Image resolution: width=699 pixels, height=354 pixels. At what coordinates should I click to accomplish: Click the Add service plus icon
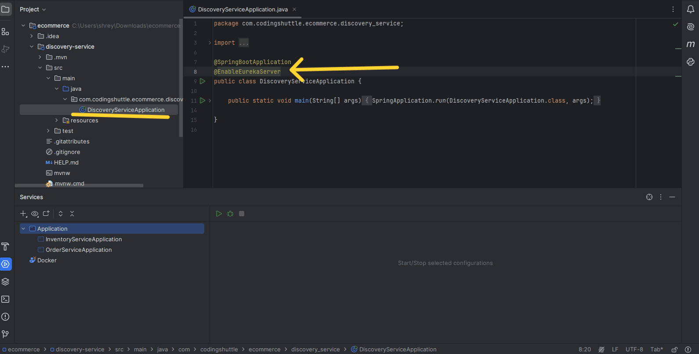[24, 214]
